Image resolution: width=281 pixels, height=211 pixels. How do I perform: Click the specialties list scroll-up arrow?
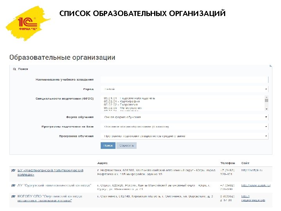click(267, 97)
